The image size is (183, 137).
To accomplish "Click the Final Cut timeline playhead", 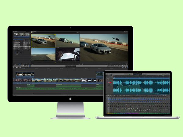I will pyautogui.click(x=68, y=80).
